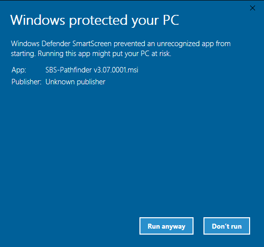
Task: Click the Run anyway button
Action: [x=166, y=226]
